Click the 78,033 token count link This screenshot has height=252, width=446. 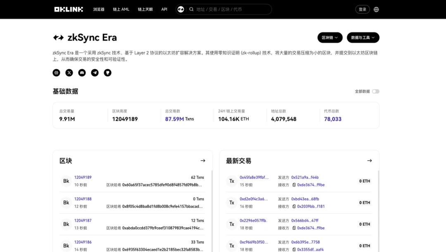click(333, 119)
